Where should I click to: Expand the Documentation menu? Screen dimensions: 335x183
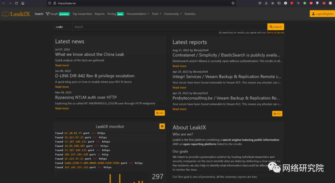point(138,14)
